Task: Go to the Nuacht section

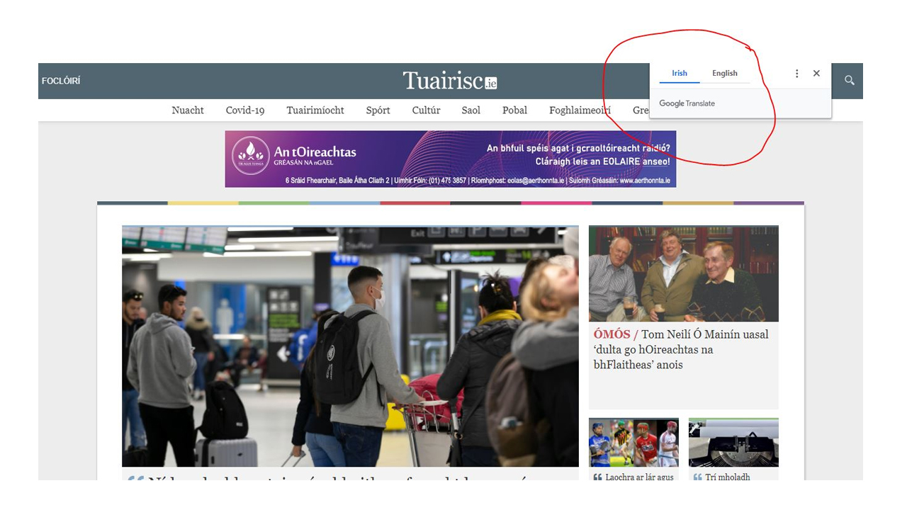Action: [x=188, y=110]
